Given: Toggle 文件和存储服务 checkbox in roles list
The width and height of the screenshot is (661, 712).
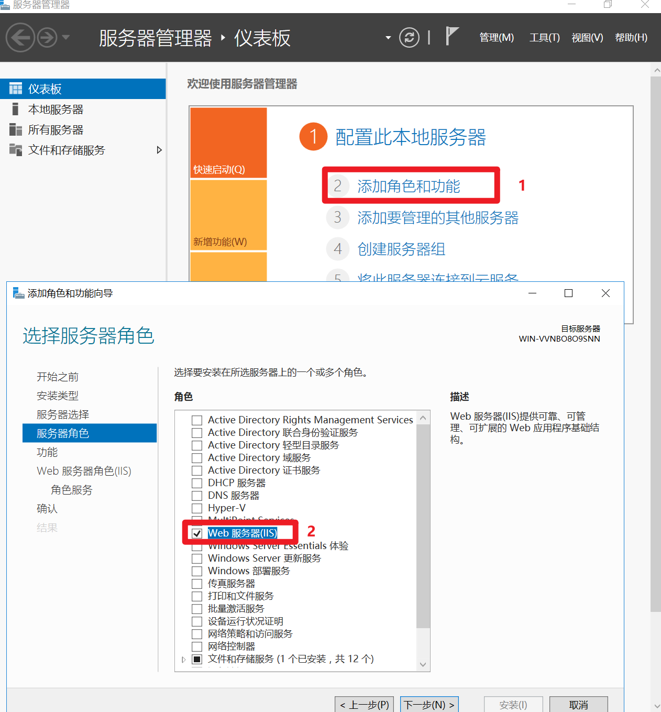Looking at the screenshot, I should [197, 659].
